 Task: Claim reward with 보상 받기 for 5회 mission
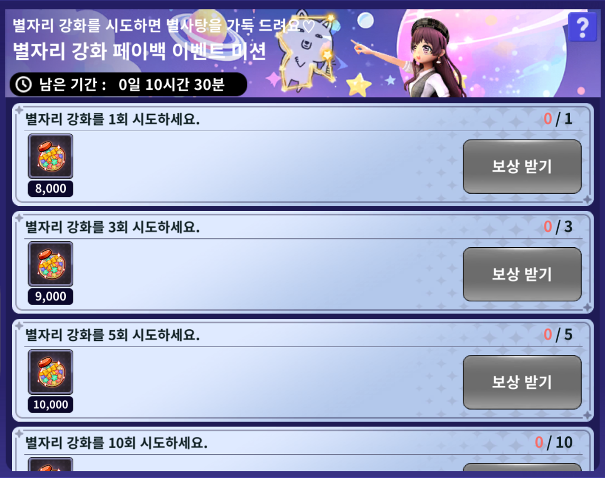pos(522,382)
